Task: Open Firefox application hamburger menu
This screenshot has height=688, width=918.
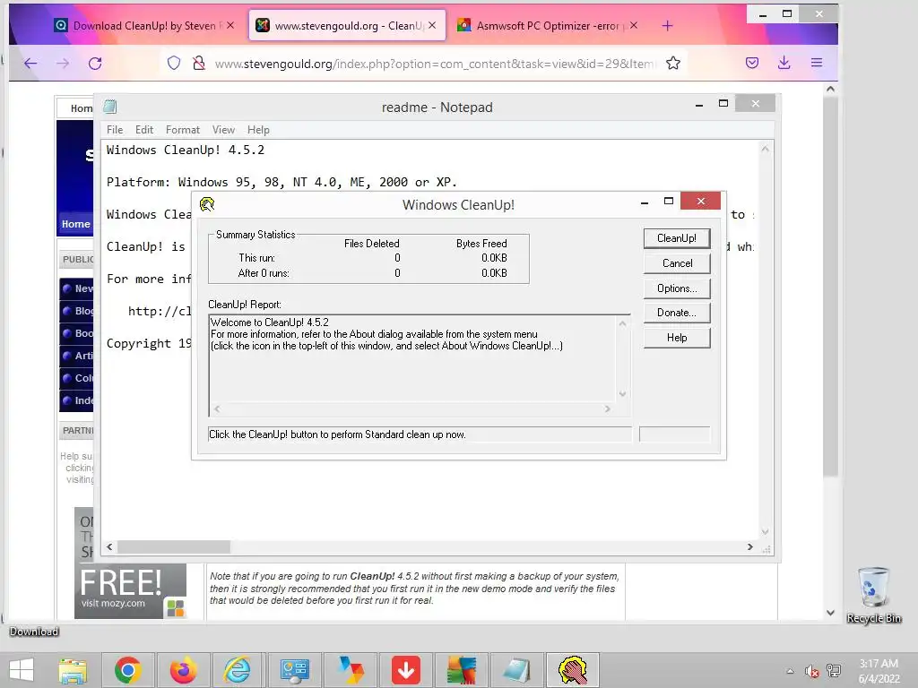Action: click(817, 64)
